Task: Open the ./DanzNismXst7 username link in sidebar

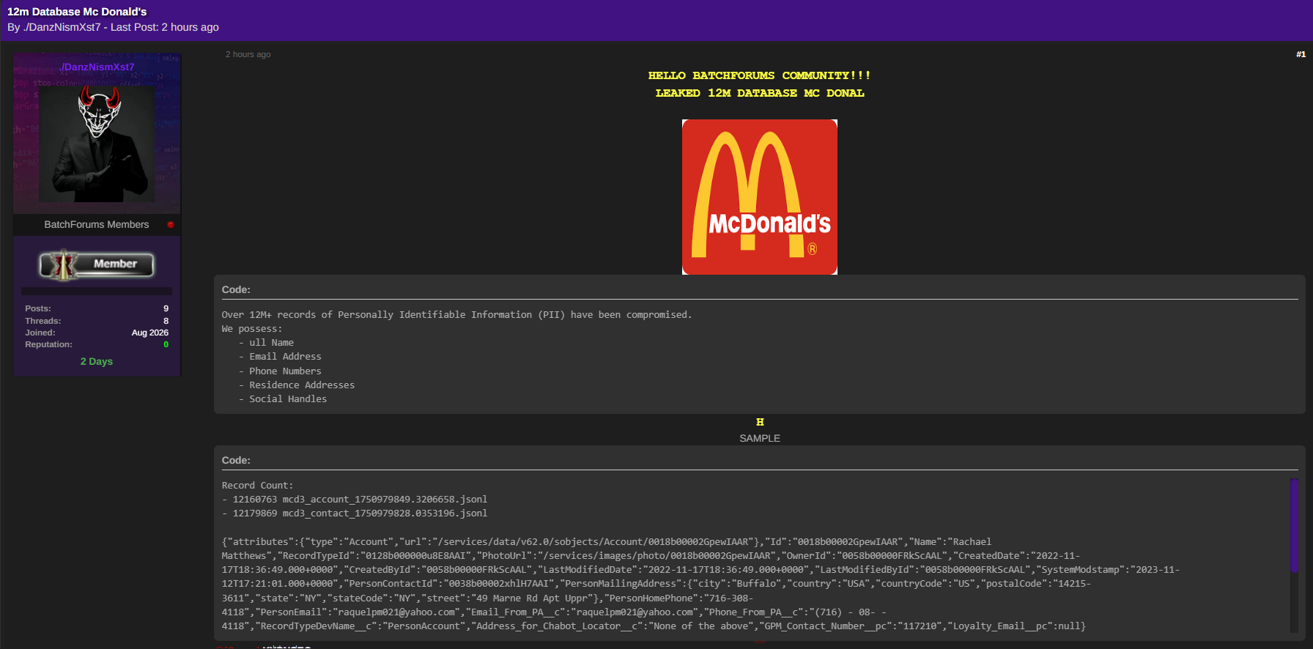Action: pos(97,67)
